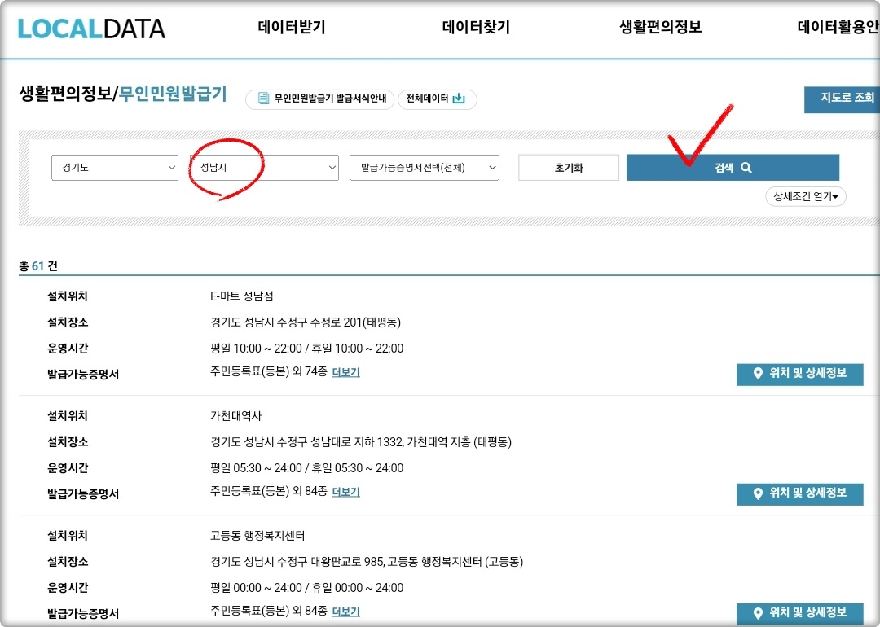
Task: Click the 생활편의정보 breadcrumb heading text
Action: pyautogui.click(x=65, y=94)
